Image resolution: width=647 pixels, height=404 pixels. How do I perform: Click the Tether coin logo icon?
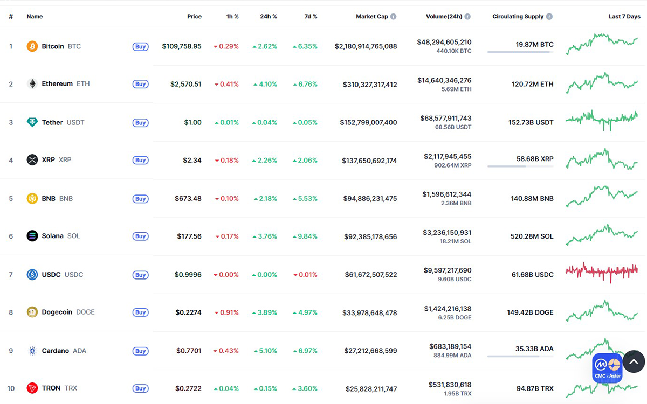32,122
